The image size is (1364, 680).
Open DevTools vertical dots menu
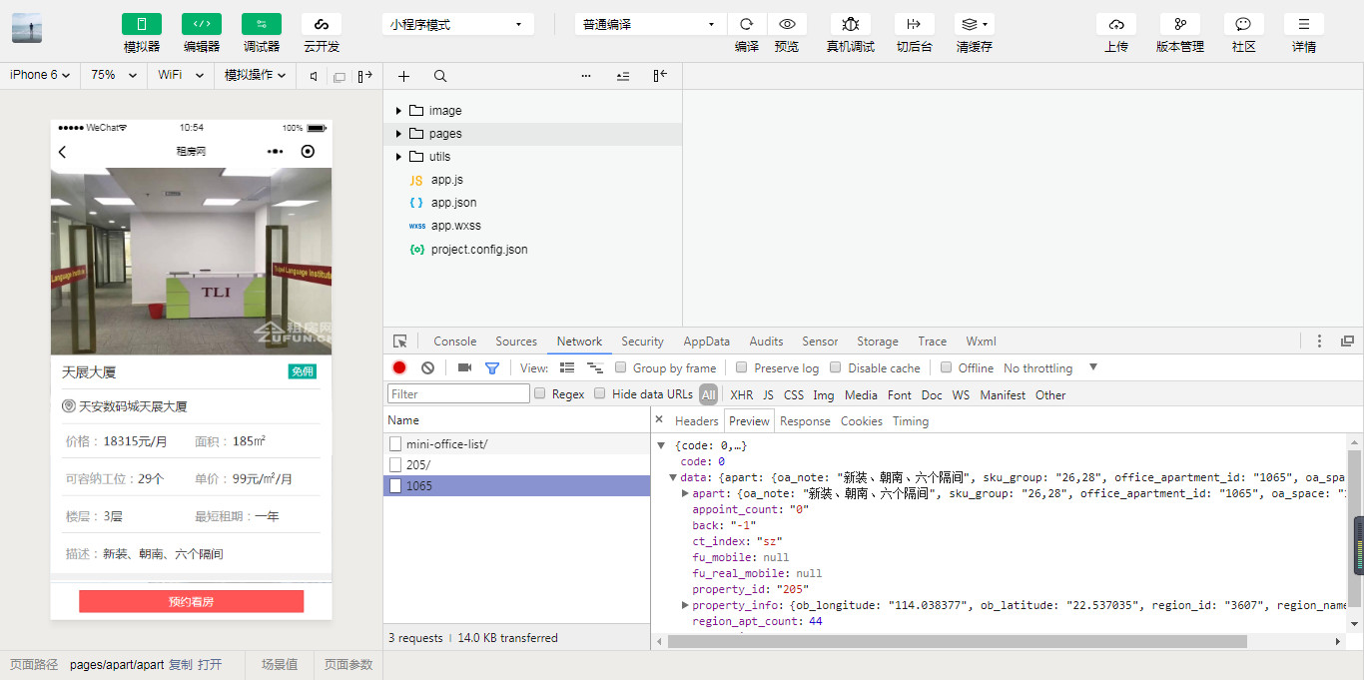tap(1320, 341)
